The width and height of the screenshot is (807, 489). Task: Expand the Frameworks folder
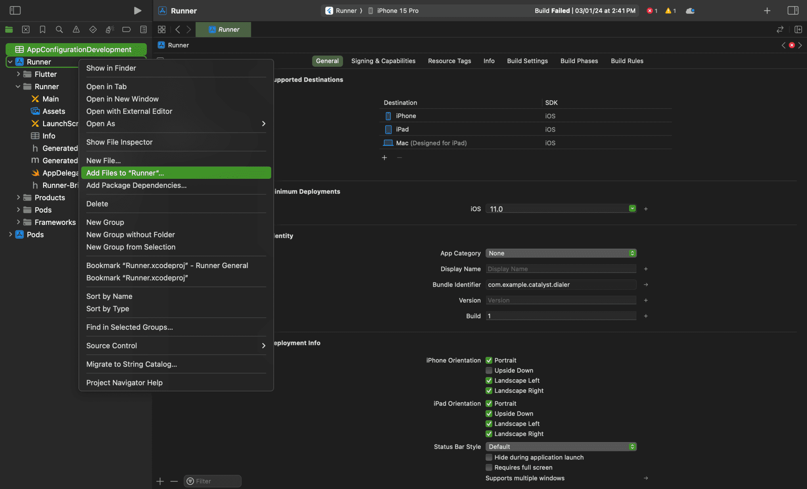click(x=18, y=222)
